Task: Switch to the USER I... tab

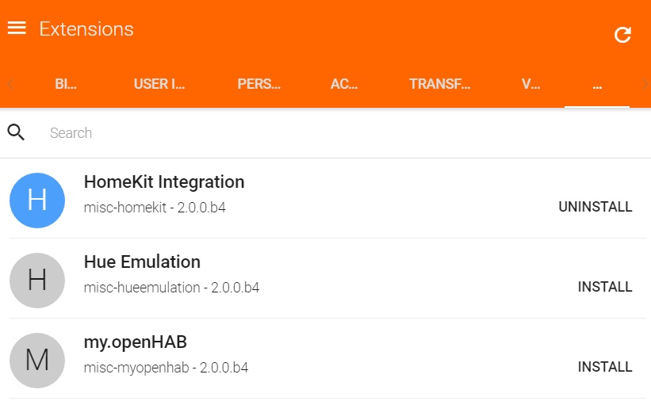Action: (159, 84)
